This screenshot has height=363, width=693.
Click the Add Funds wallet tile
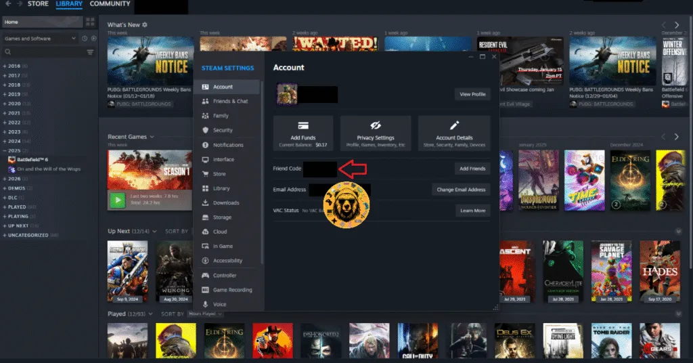[x=303, y=133]
